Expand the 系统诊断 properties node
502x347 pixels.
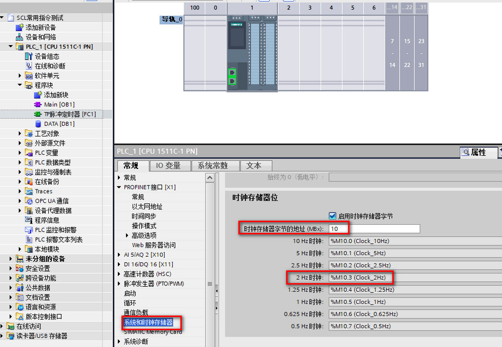119,341
